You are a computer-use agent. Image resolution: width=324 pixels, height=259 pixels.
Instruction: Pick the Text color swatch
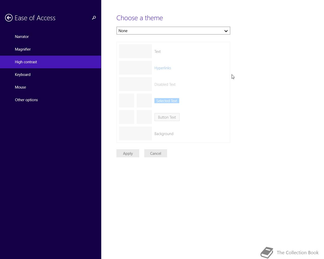click(135, 51)
